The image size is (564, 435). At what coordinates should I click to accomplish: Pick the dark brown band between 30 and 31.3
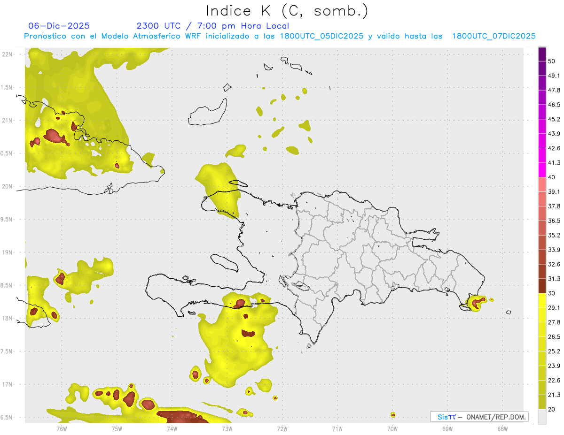[542, 286]
